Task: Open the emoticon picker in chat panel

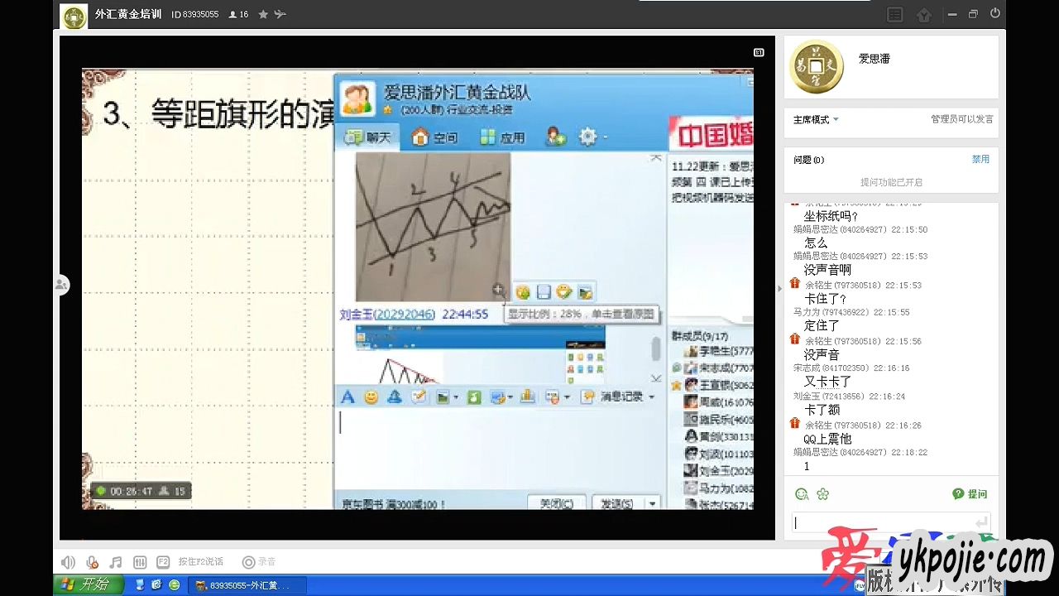Action: [x=801, y=494]
